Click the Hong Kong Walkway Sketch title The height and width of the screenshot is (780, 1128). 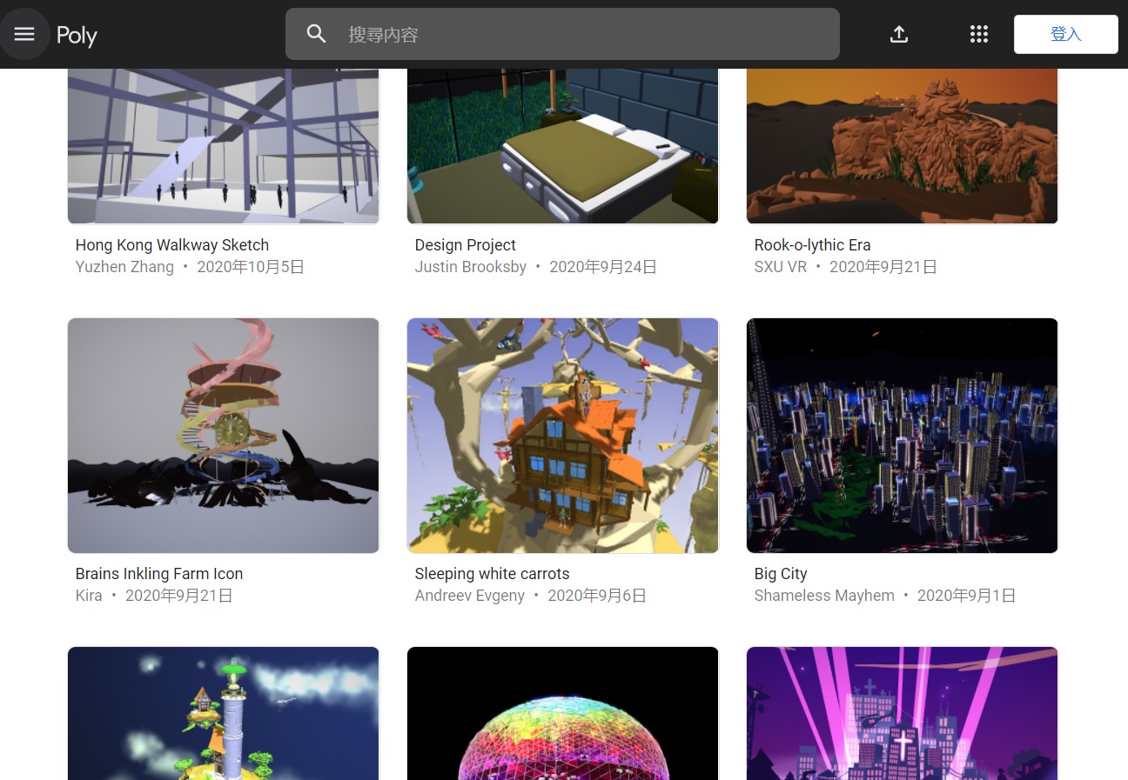(x=172, y=245)
